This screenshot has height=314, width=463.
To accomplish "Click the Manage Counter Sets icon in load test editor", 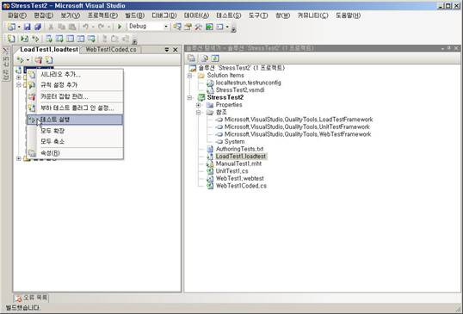I will tap(39, 60).
